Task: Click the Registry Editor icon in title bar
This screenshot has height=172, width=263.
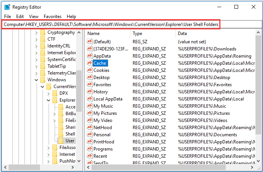Action: click(7, 7)
